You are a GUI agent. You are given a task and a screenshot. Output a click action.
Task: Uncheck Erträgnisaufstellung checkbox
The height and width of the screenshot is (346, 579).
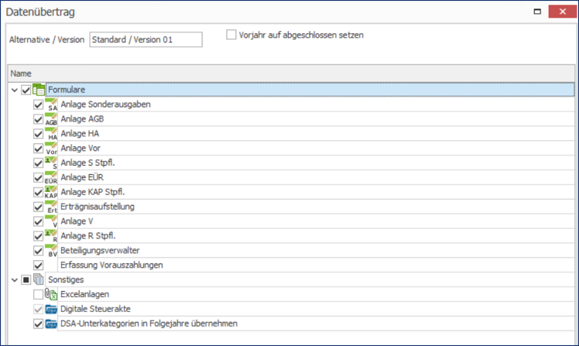[38, 207]
